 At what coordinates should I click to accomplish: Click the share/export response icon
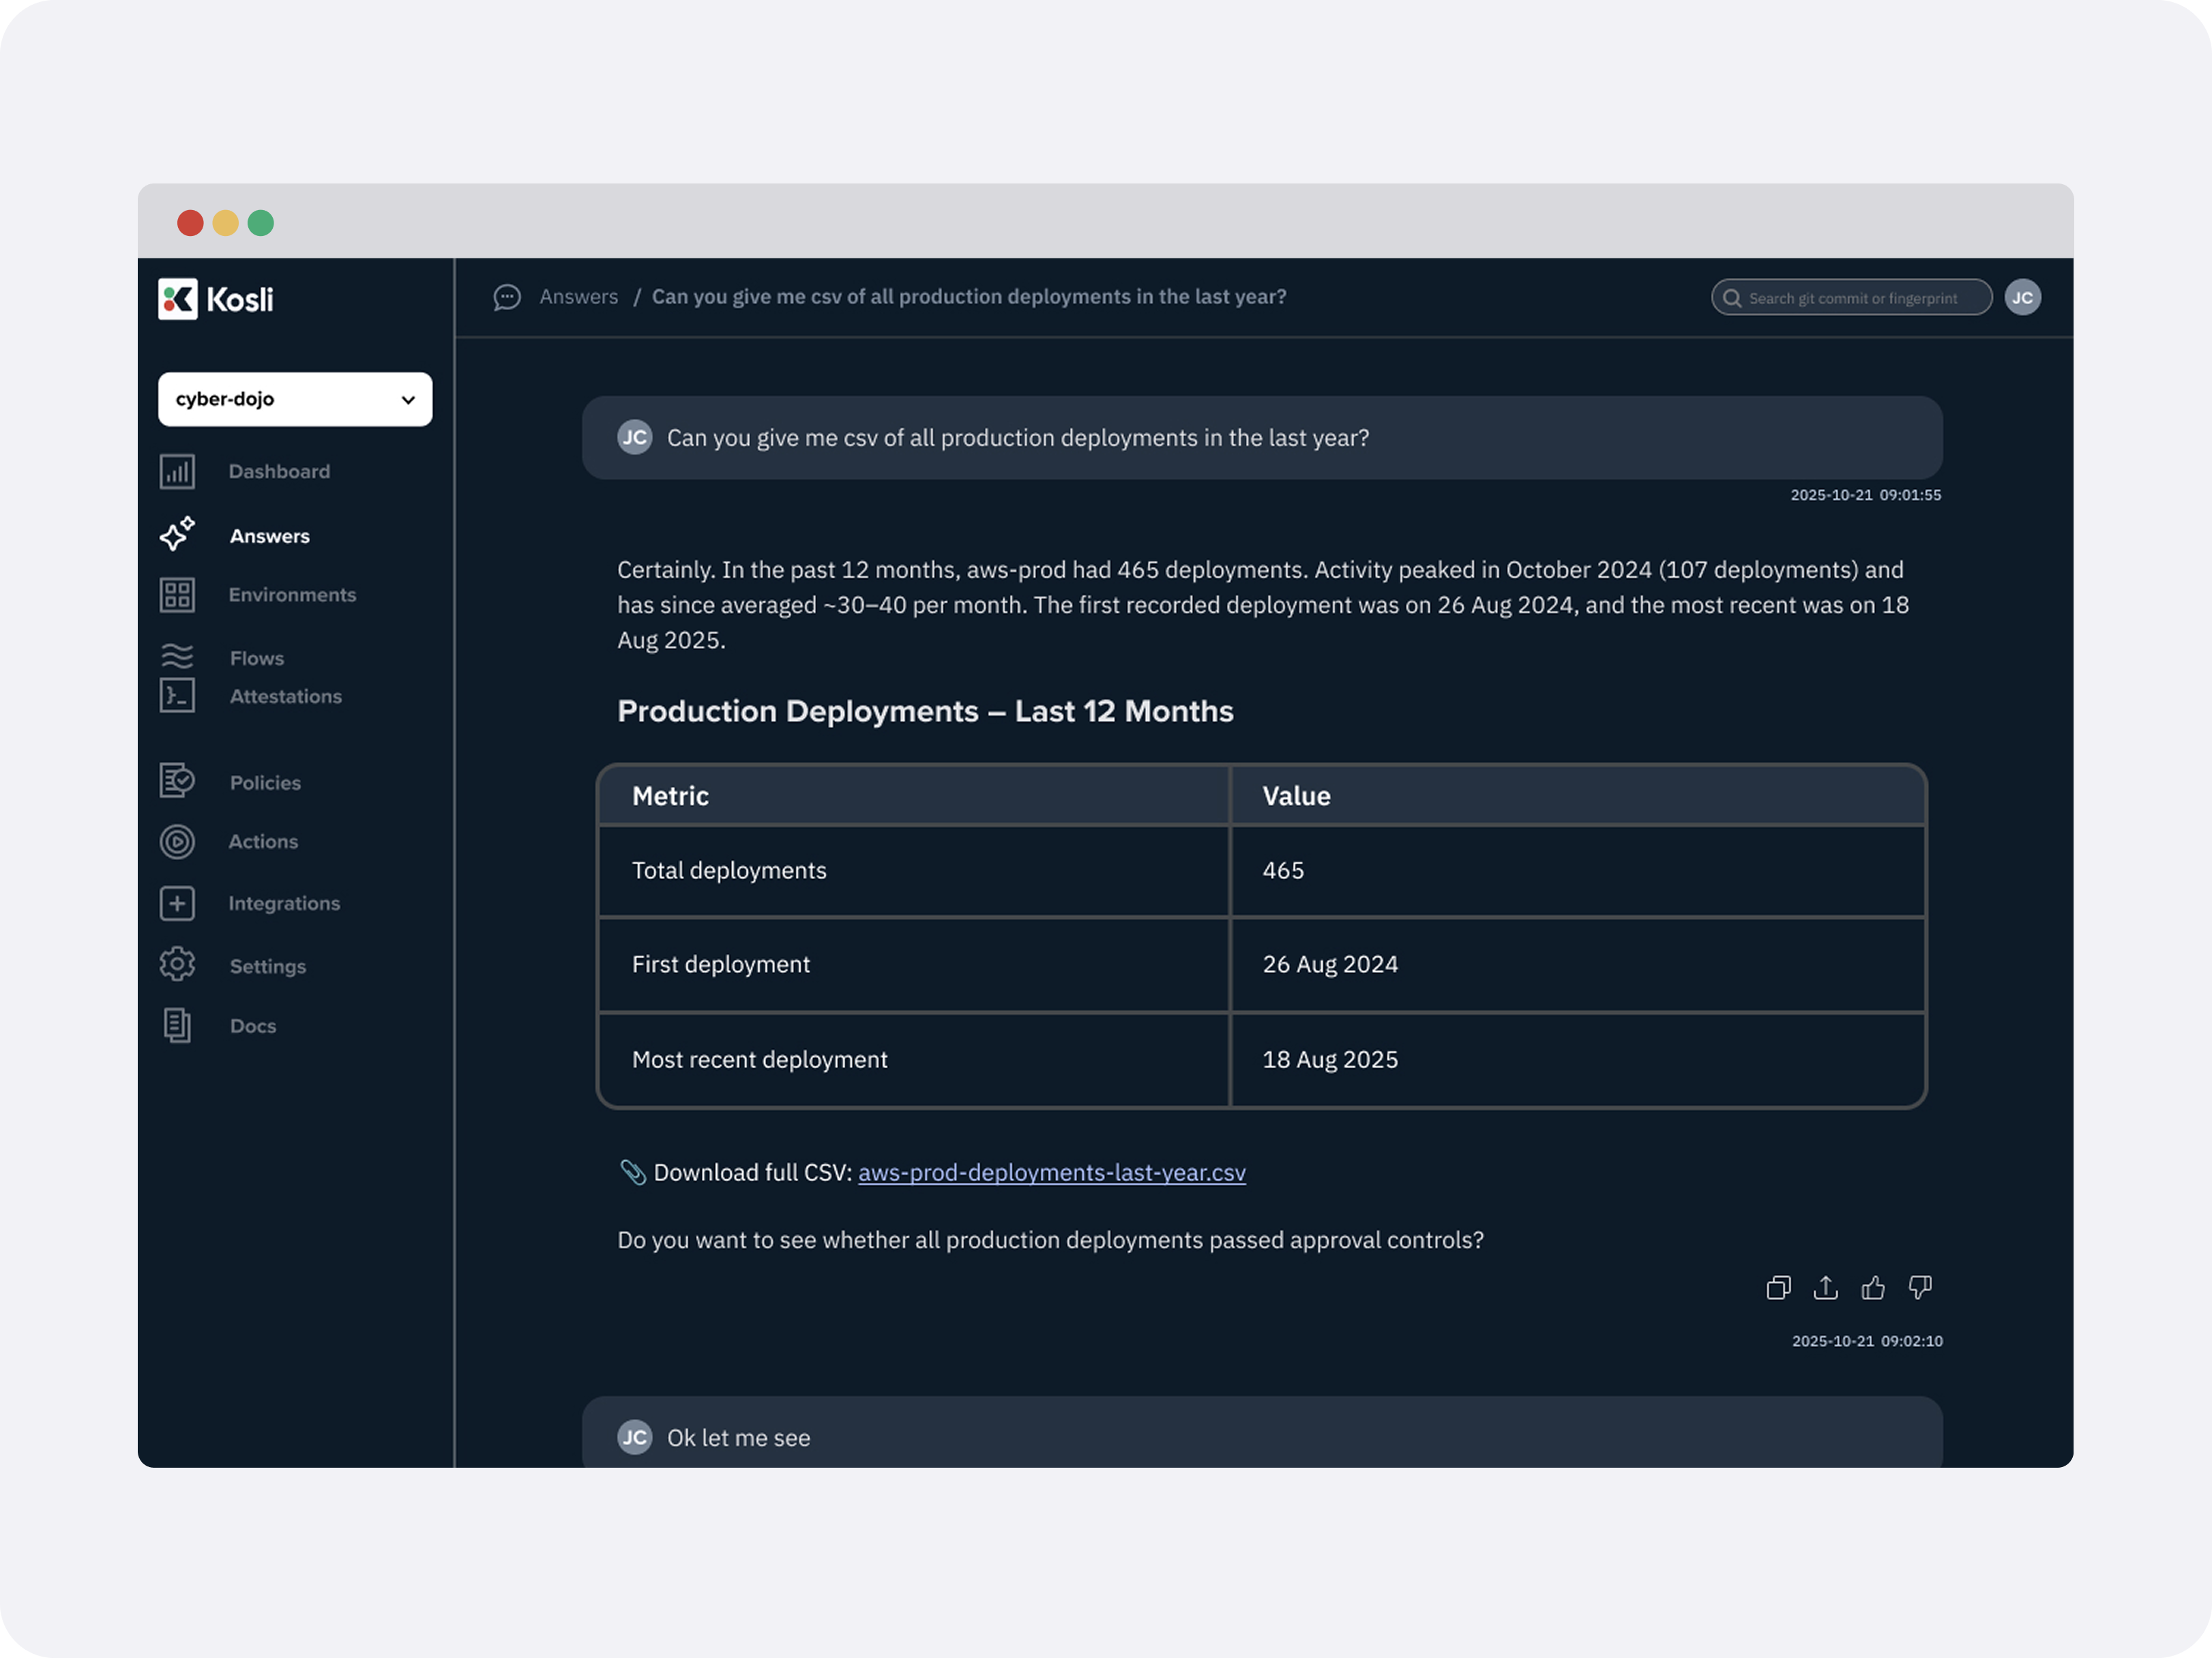(1825, 1288)
